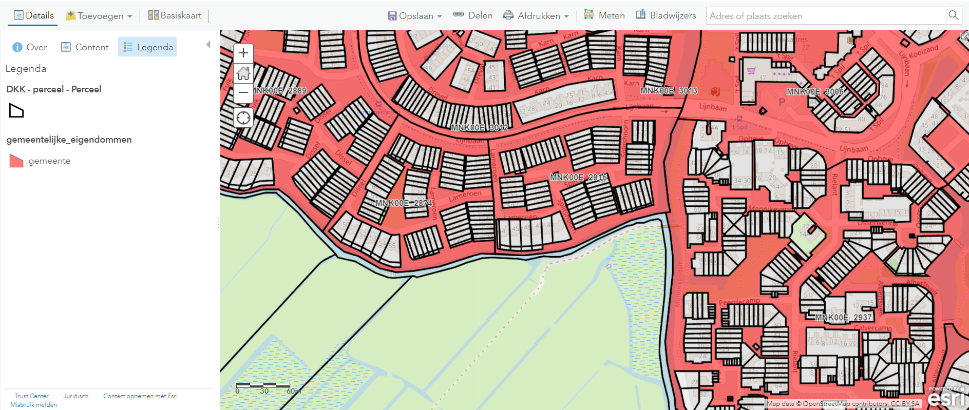
Task: Click Contact opnemen met Esri link
Action: click(140, 396)
